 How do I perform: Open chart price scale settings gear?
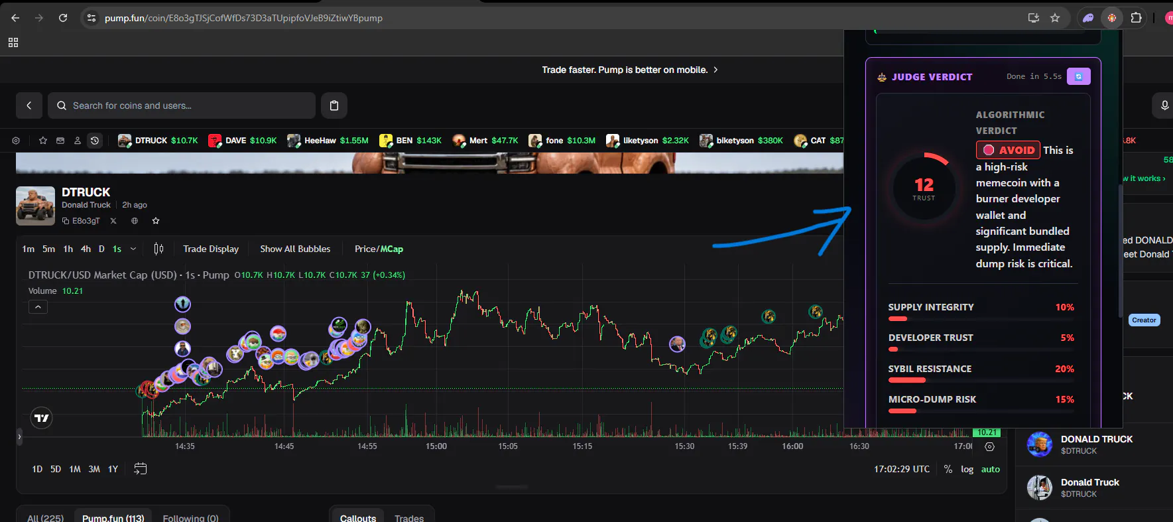[989, 447]
